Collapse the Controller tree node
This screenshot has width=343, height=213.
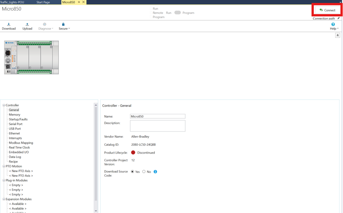pyautogui.click(x=4, y=105)
